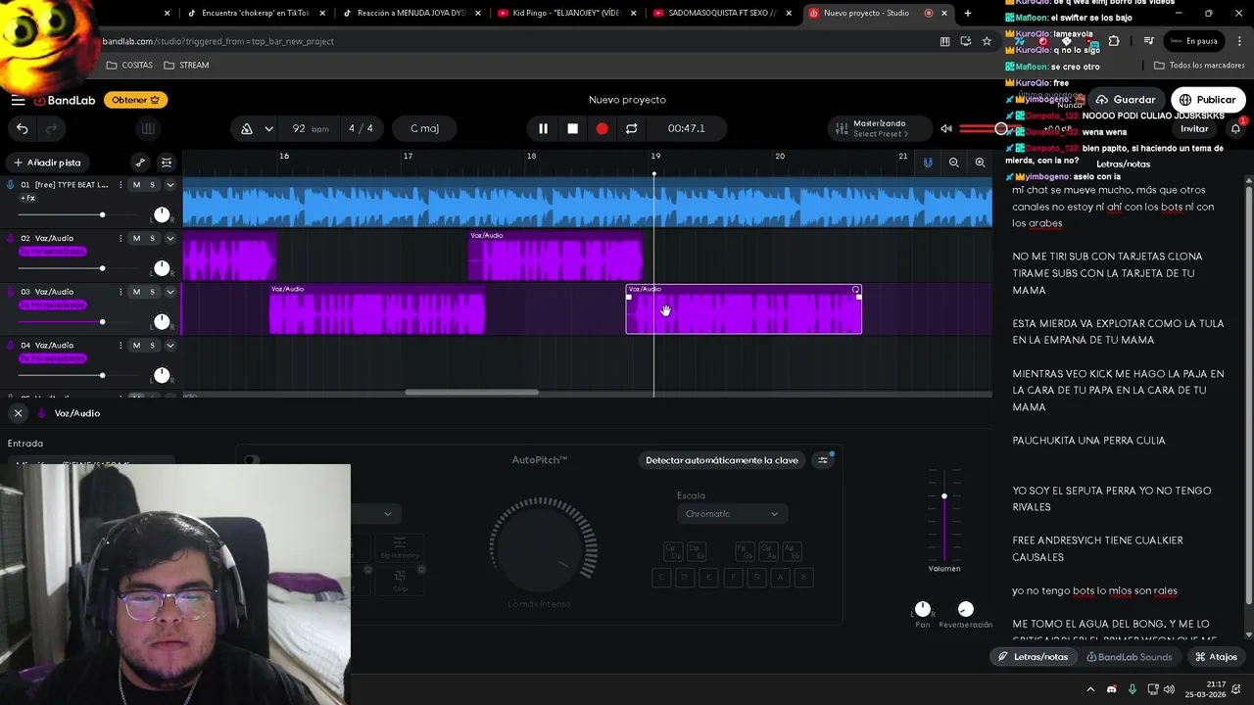Image resolution: width=1254 pixels, height=705 pixels.
Task: Mute track 02 Voz/Audio
Action: tap(136, 238)
